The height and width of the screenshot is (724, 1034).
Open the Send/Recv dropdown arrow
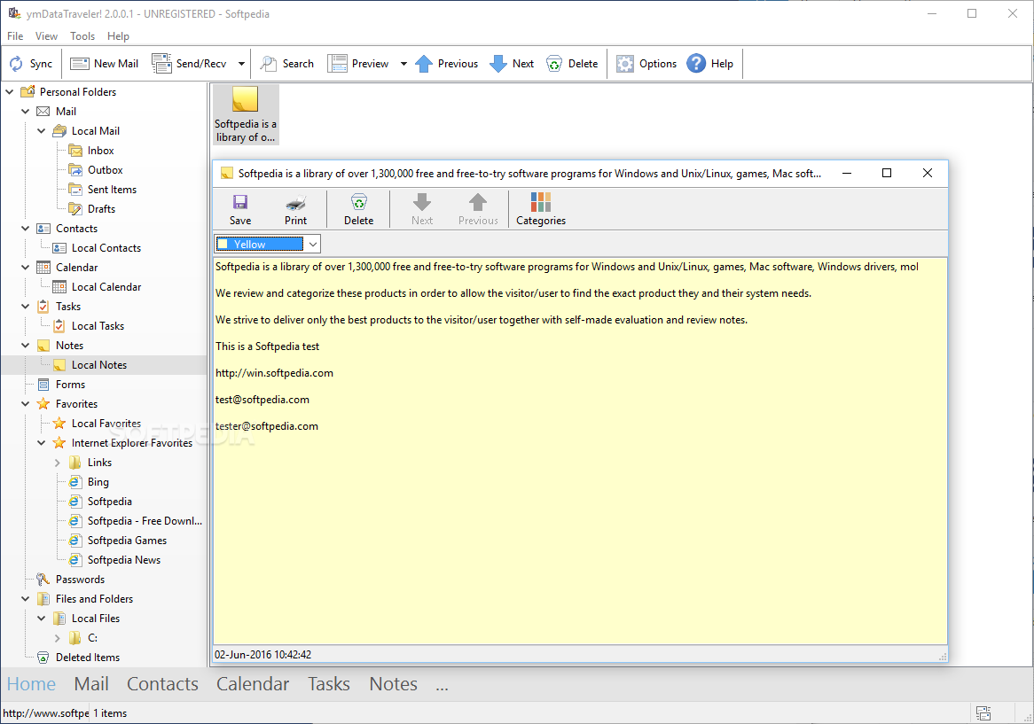(241, 64)
